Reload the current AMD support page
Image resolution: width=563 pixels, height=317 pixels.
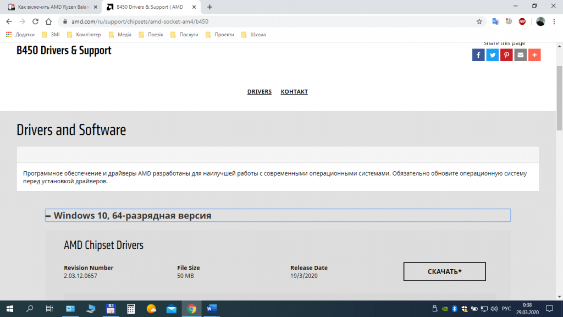coord(35,21)
